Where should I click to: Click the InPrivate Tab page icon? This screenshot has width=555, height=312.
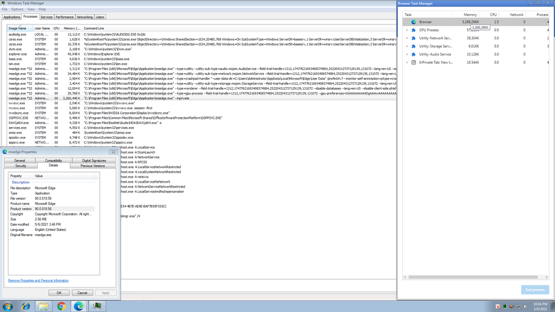pyautogui.click(x=413, y=62)
